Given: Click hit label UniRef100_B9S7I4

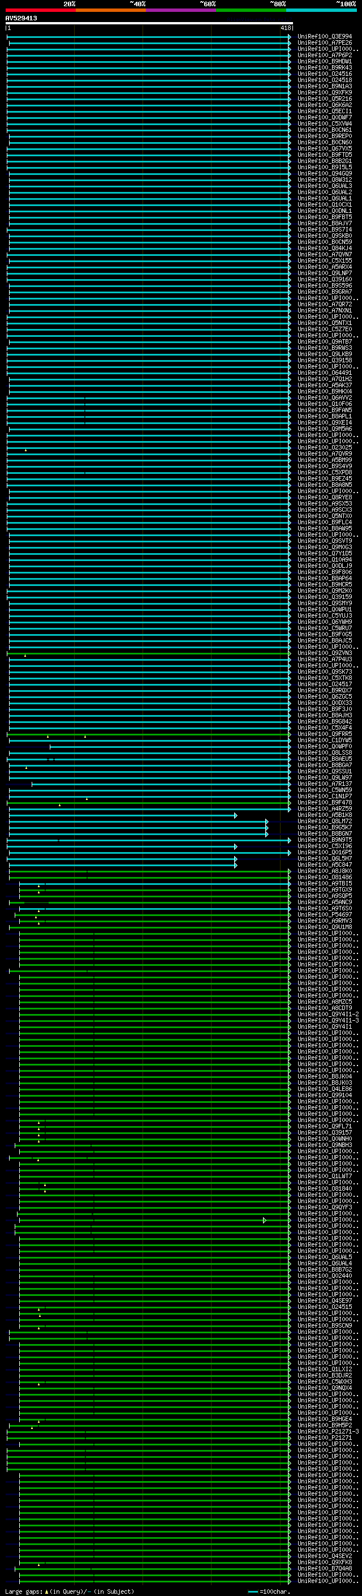Looking at the screenshot, I should point(325,230).
